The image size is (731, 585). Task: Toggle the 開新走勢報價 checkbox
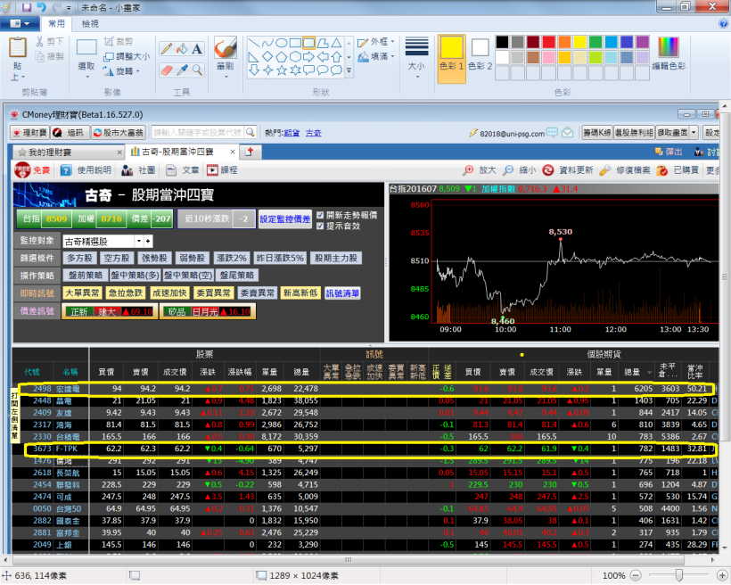[321, 215]
